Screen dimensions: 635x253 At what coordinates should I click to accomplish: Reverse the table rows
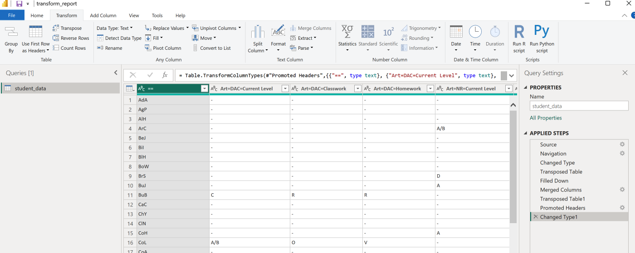tap(71, 38)
